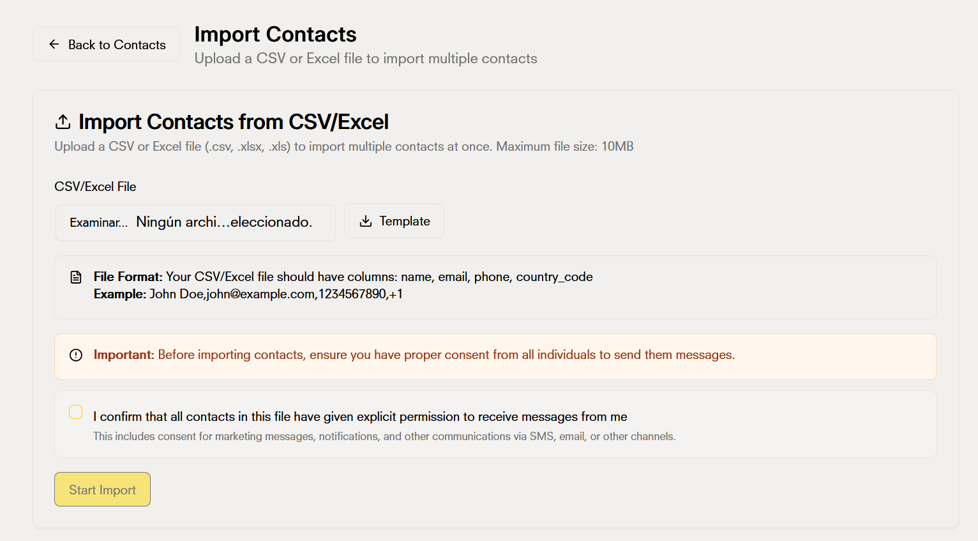Viewport: 978px width, 541px height.
Task: Click the Ningún archivo seleccionado field
Action: (223, 222)
